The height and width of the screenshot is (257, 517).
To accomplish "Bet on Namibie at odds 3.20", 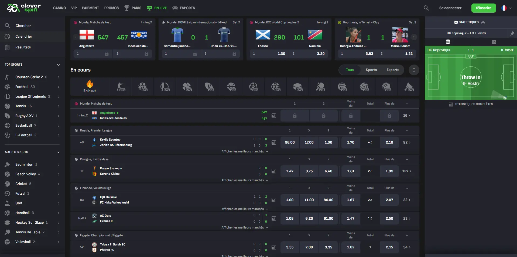I will click(308, 54).
